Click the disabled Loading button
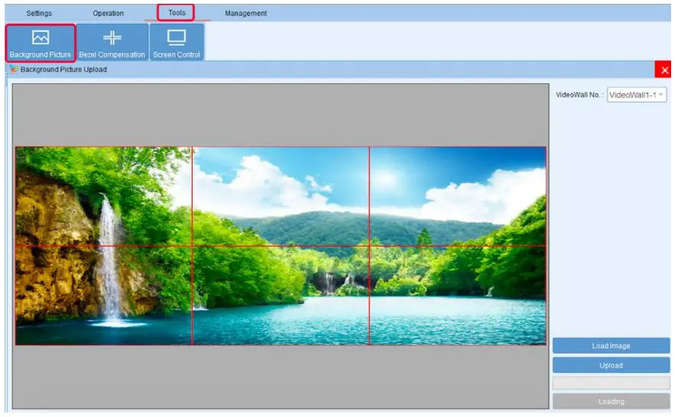 pos(611,402)
